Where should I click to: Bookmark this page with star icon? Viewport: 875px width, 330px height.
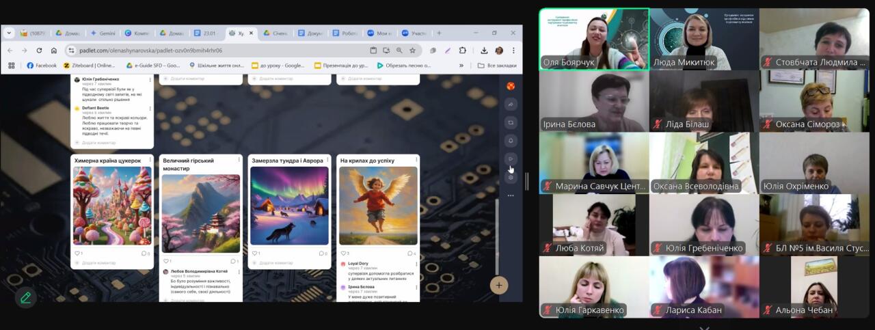tap(412, 50)
